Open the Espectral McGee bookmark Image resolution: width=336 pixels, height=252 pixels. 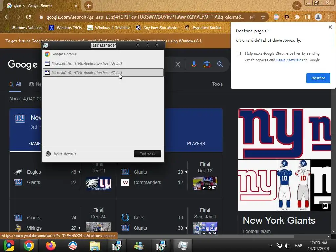(x=203, y=28)
